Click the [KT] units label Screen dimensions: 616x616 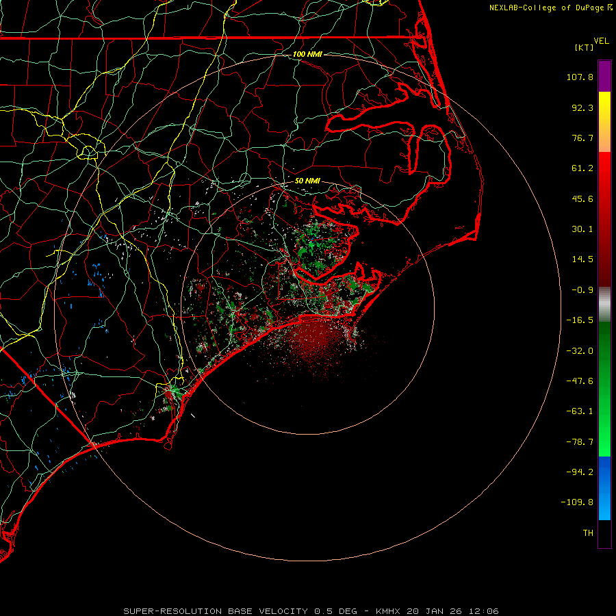point(585,47)
